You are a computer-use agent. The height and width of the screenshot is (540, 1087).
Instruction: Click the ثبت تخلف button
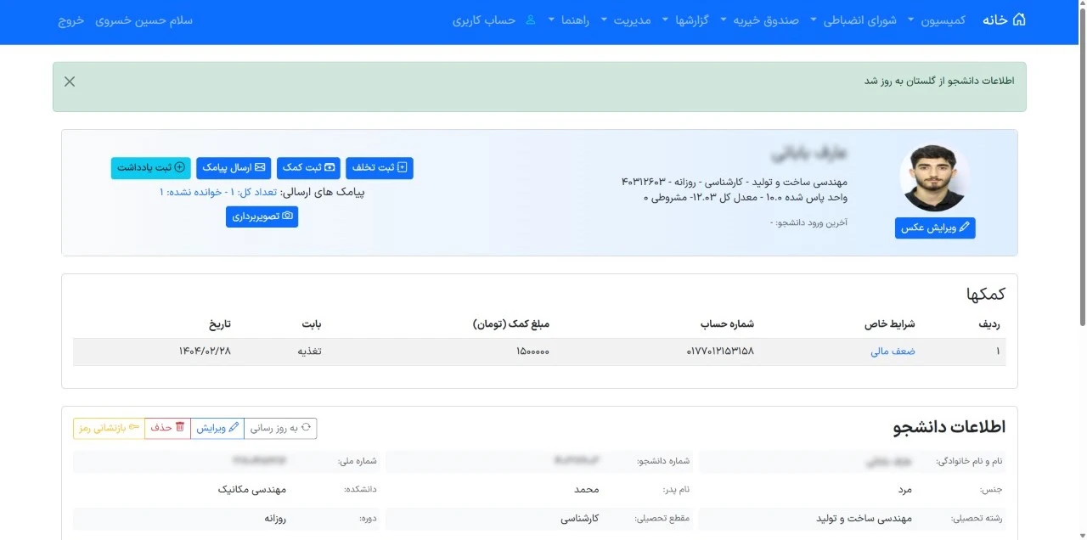pyautogui.click(x=380, y=168)
